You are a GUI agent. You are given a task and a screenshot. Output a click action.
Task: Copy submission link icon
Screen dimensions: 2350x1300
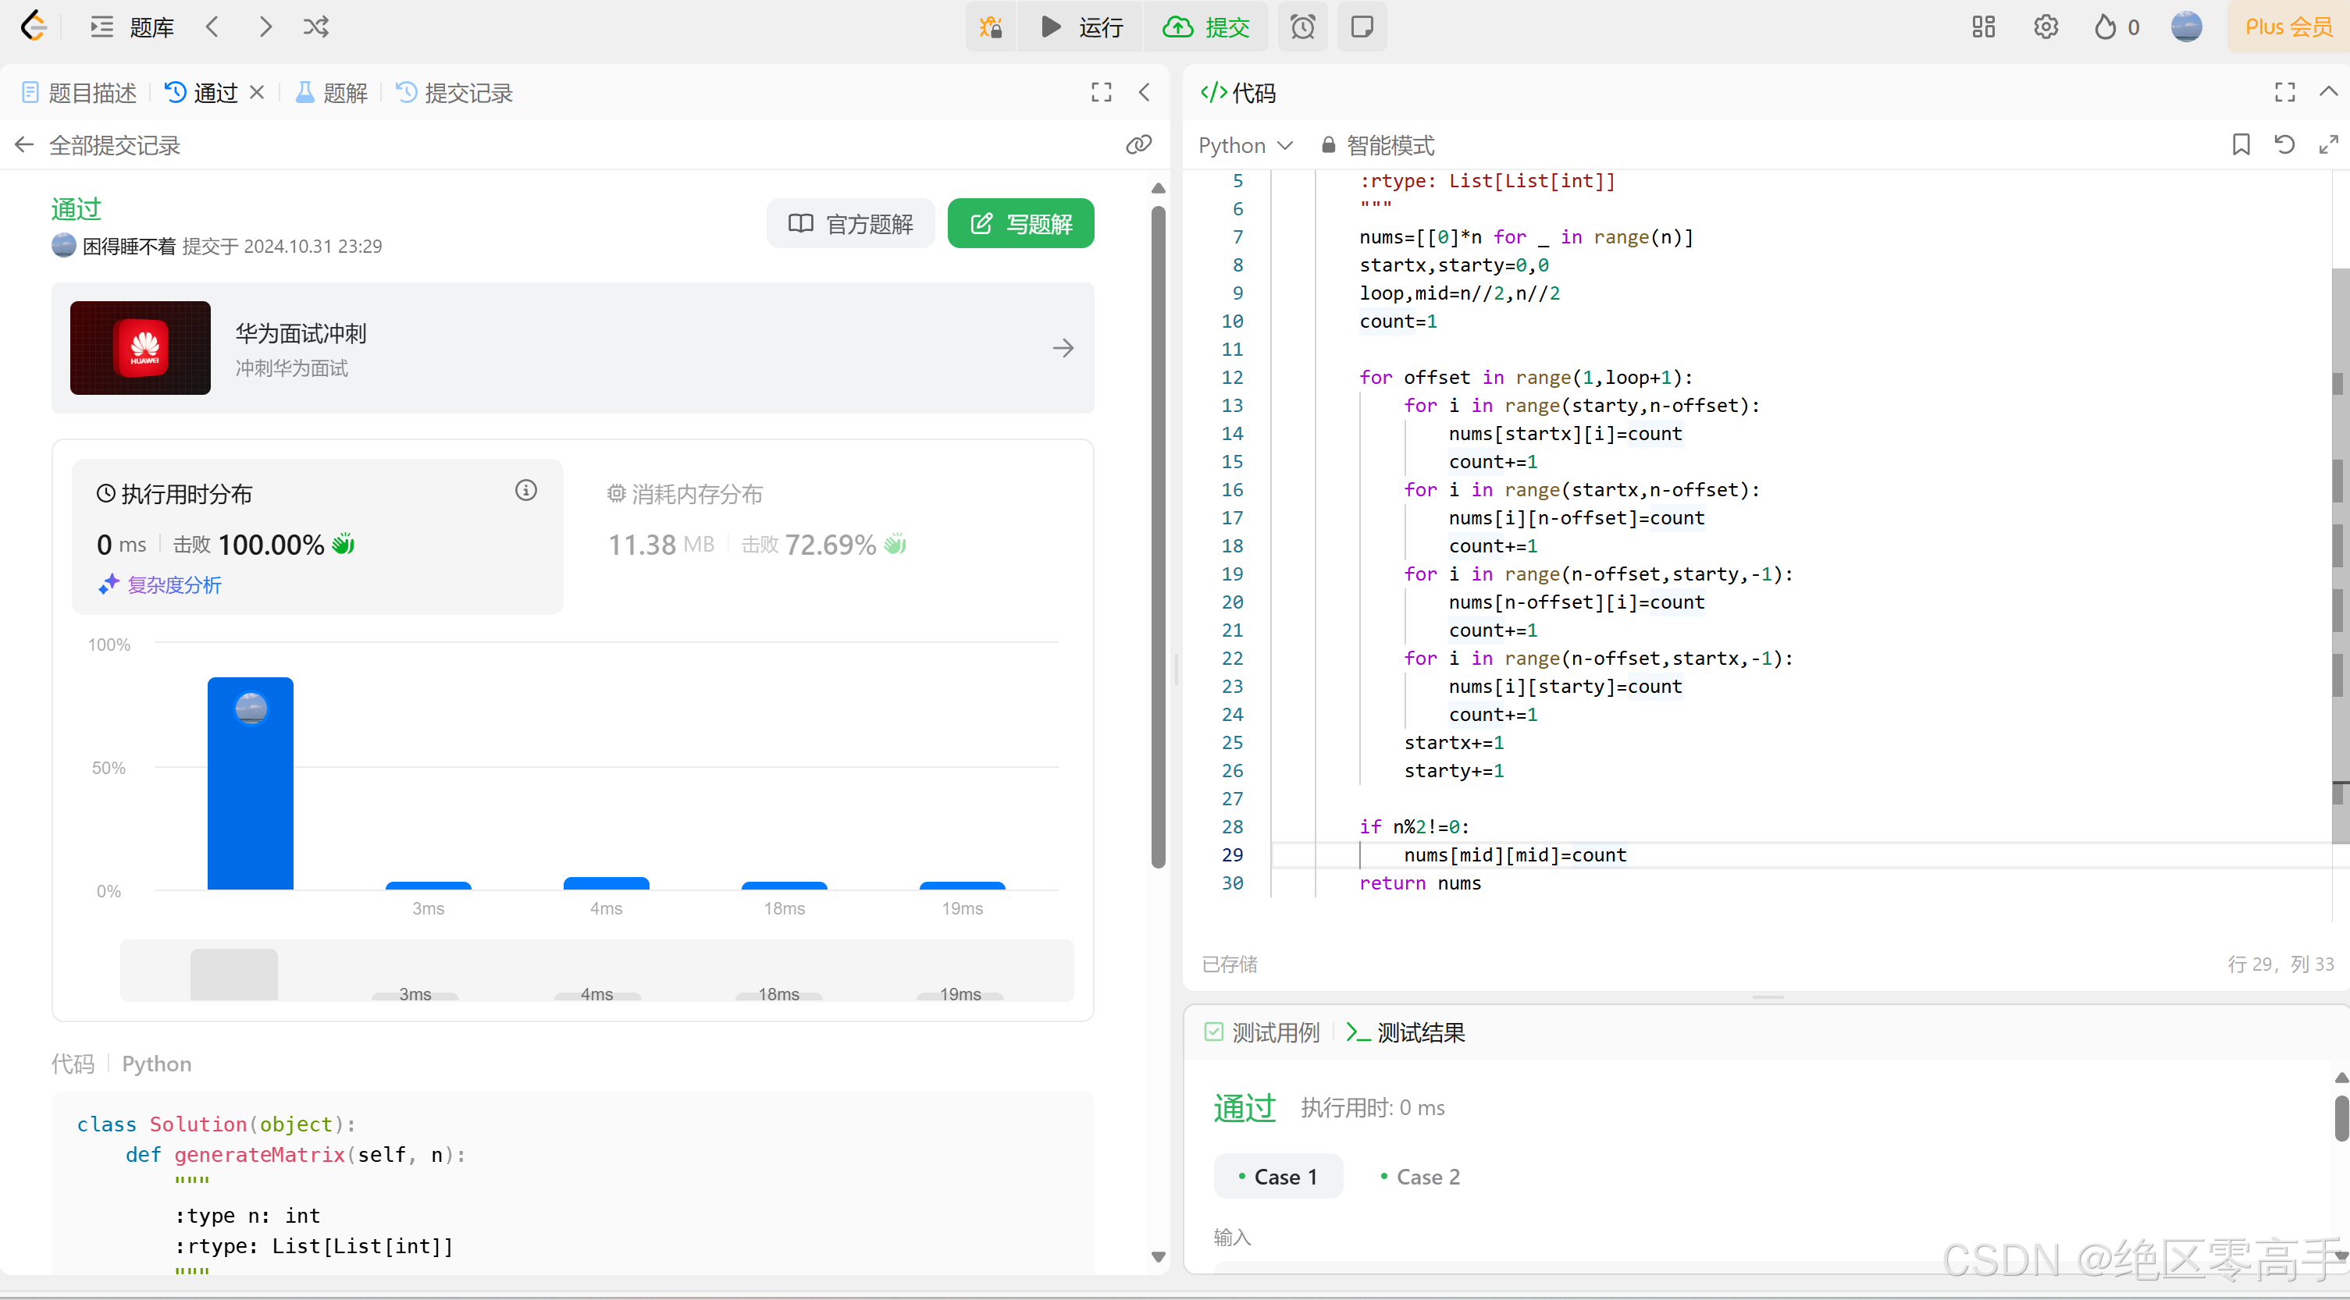(x=1138, y=144)
